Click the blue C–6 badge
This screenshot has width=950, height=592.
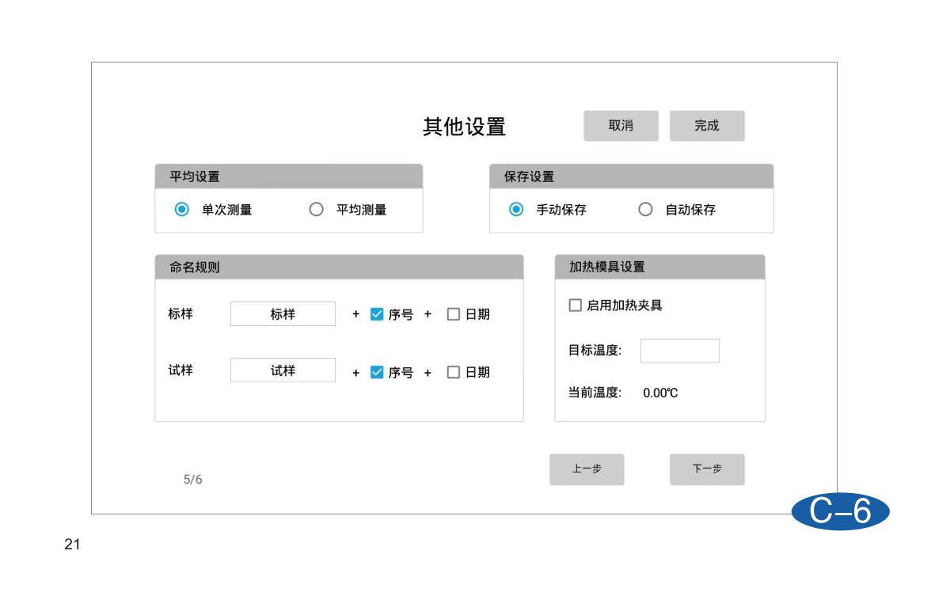(840, 513)
